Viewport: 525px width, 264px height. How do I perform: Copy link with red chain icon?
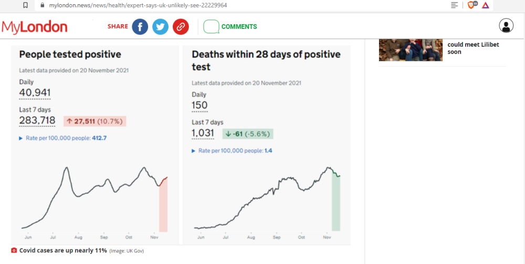181,27
